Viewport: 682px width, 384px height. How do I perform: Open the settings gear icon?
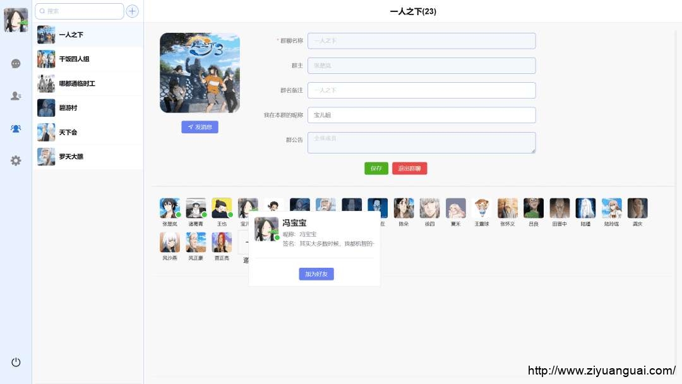pos(16,160)
